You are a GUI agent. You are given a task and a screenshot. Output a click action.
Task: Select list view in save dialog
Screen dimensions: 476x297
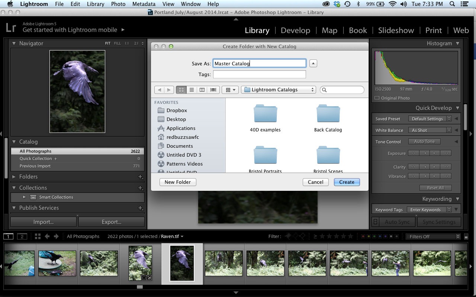(x=192, y=90)
